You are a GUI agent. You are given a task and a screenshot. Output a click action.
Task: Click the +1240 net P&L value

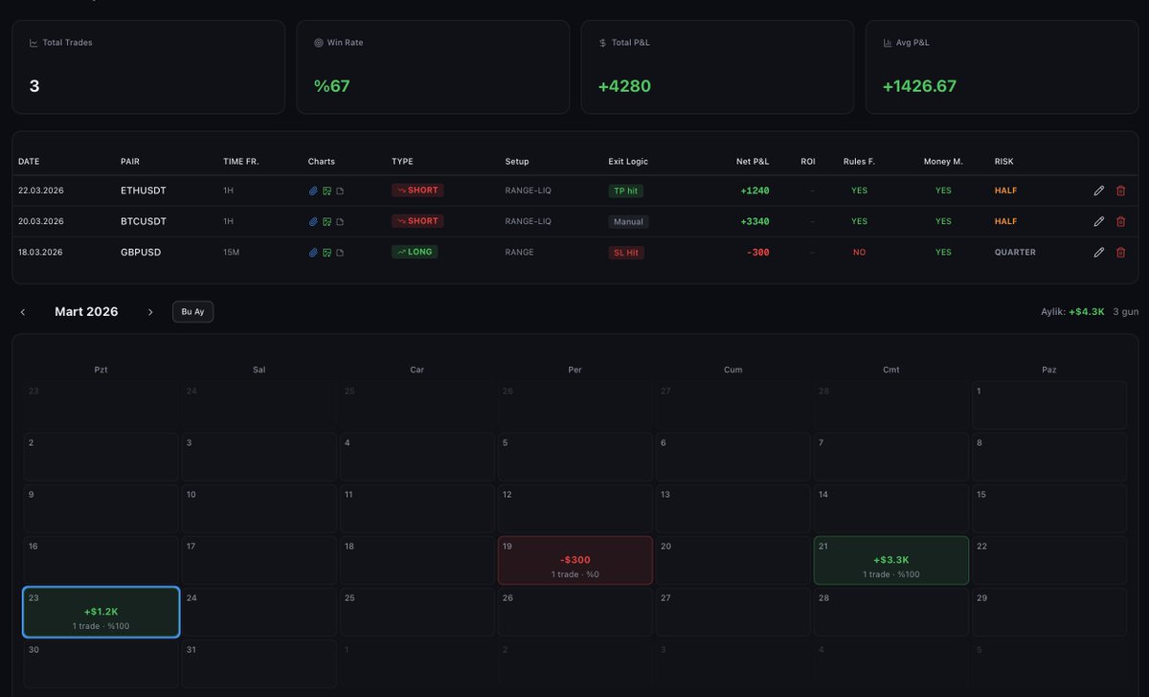point(755,191)
